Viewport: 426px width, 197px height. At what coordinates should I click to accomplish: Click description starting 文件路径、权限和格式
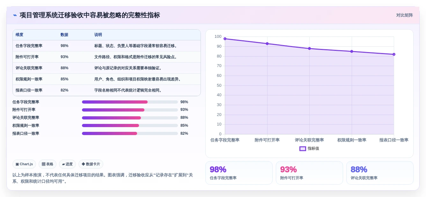tap(136, 57)
